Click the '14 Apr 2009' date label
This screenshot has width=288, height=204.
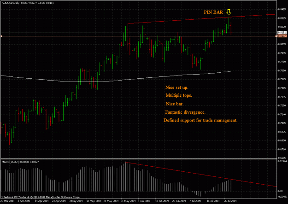(41, 201)
